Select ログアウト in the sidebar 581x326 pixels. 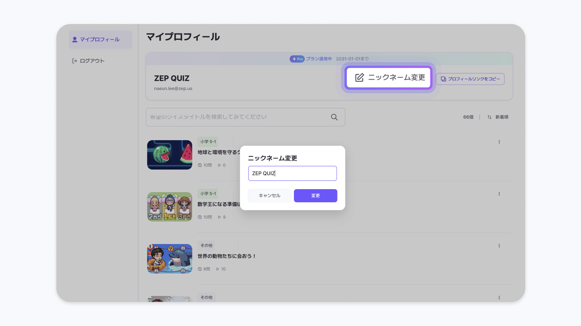coord(92,61)
